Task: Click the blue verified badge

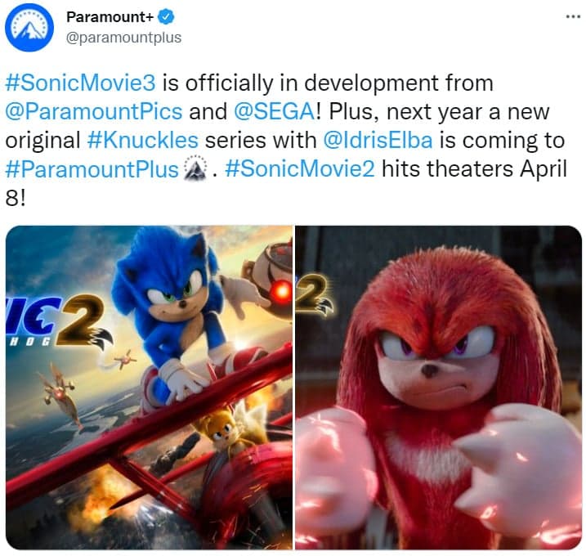Action: click(x=166, y=17)
